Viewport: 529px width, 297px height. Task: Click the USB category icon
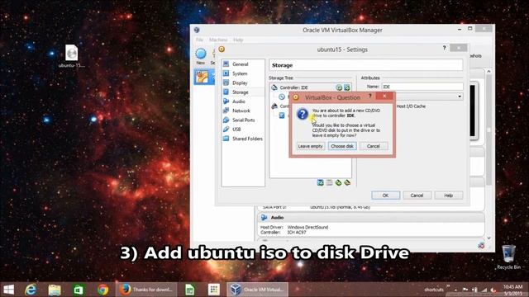226,129
